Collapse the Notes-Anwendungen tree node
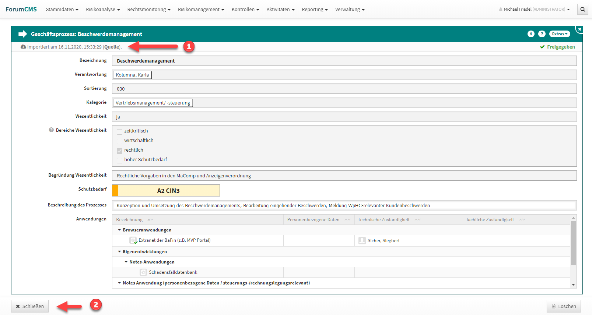This screenshot has width=592, height=315. [x=126, y=262]
